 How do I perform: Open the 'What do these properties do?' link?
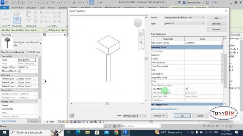(164, 109)
